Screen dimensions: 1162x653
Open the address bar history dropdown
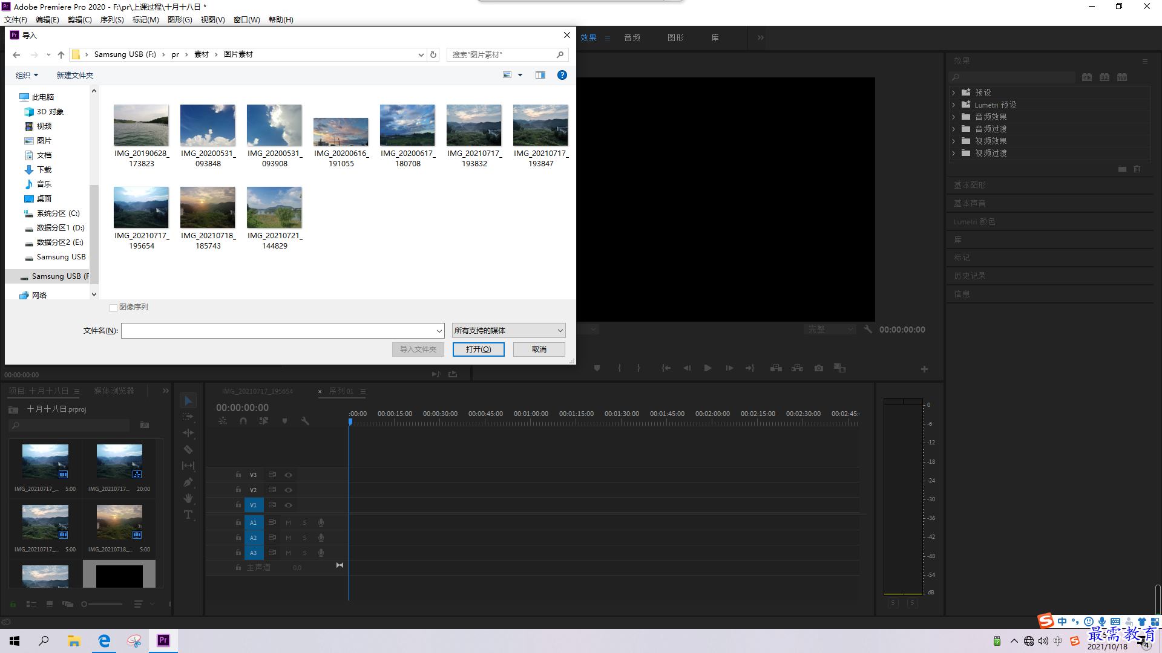(x=421, y=55)
